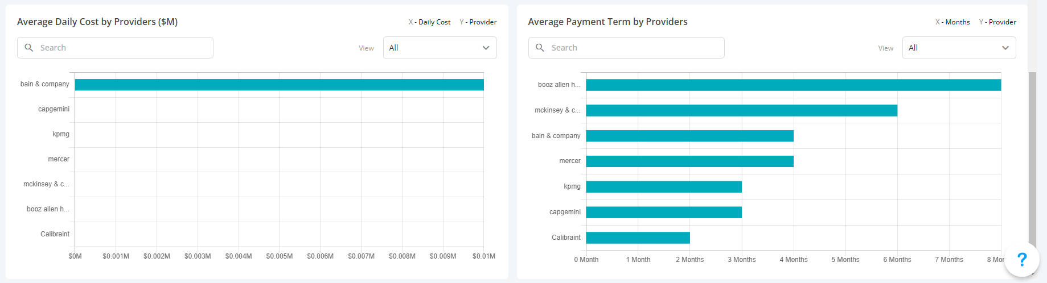This screenshot has height=283, width=1047.
Task: Click the search magnifier icon in Payment Term panel
Action: point(540,48)
